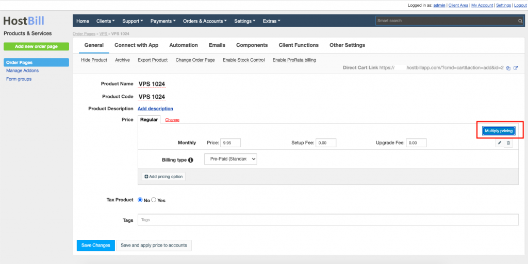This screenshot has width=528, height=264.
Task: Switch to the Emails tab
Action: (217, 45)
